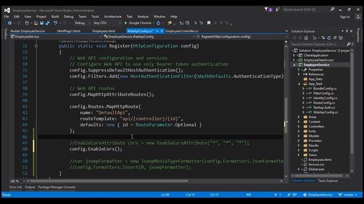Click Collapse All icon in Solution Explorer
This screenshot has width=364, height=204.
coord(335,38)
